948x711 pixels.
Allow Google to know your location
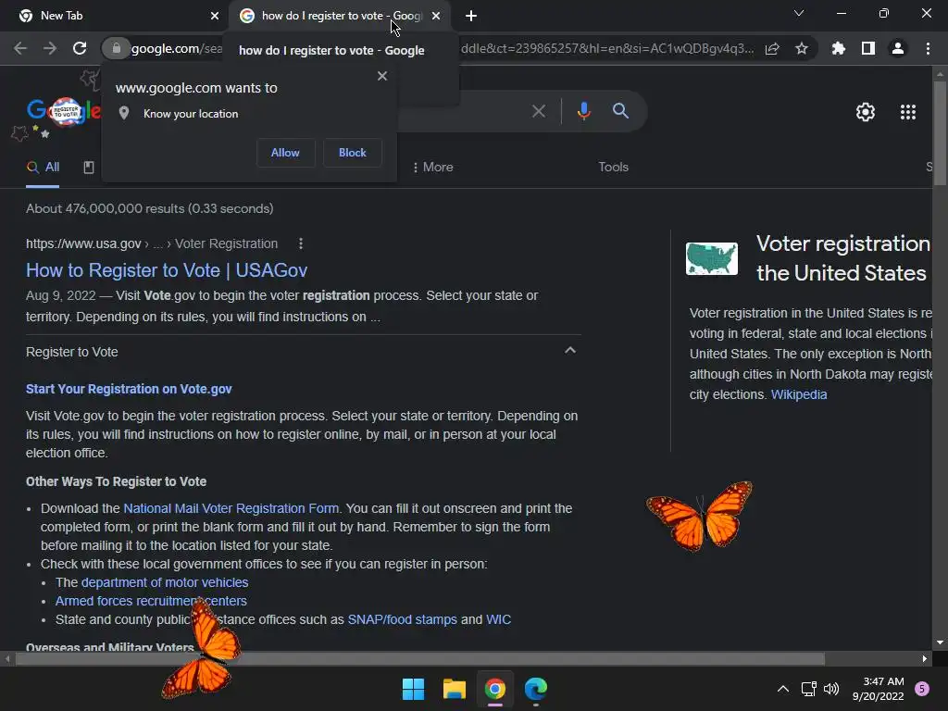pyautogui.click(x=285, y=153)
